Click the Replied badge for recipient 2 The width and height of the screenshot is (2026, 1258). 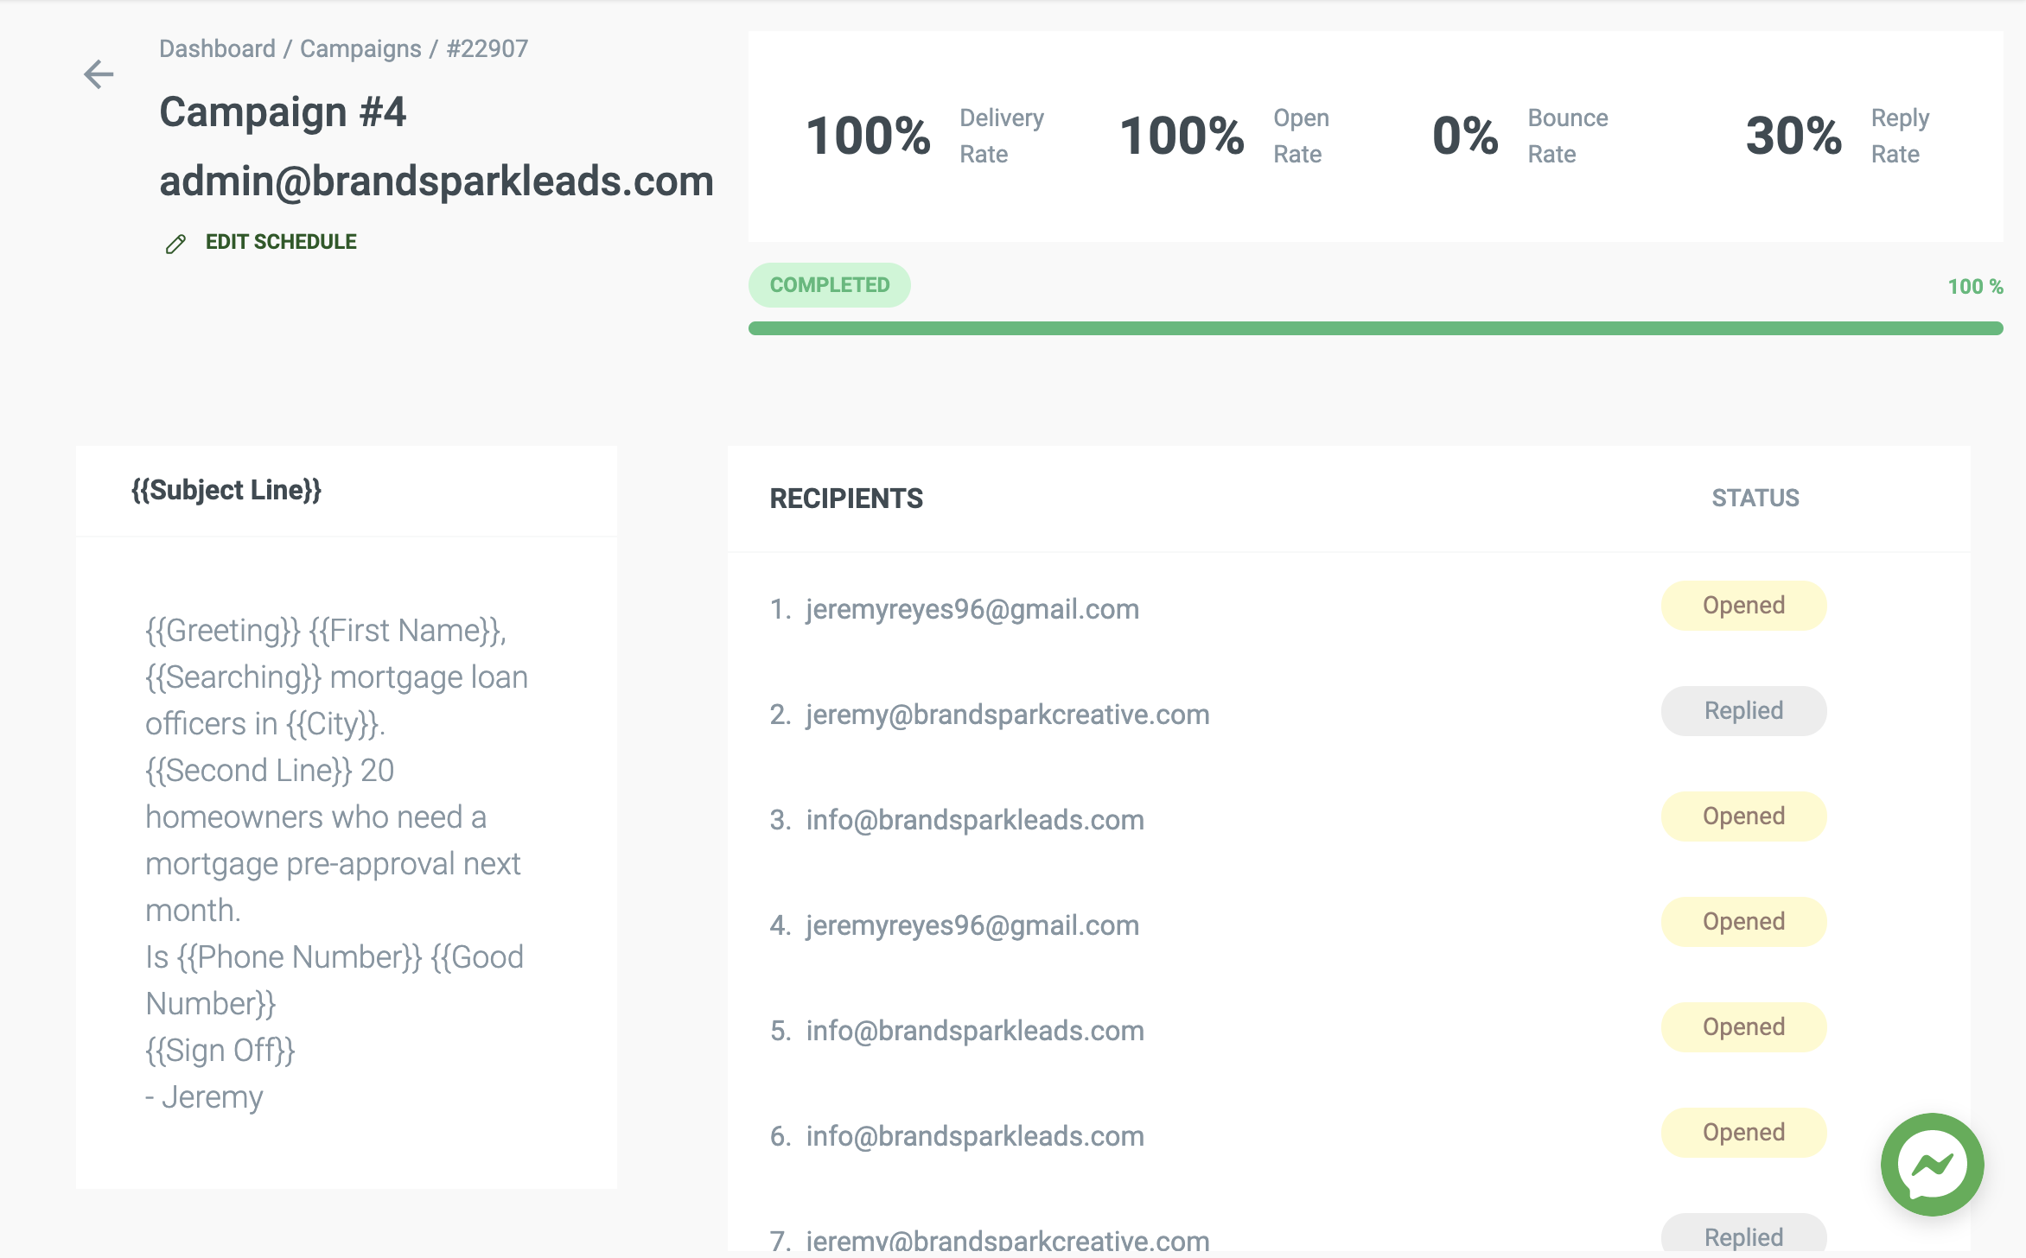(1743, 711)
